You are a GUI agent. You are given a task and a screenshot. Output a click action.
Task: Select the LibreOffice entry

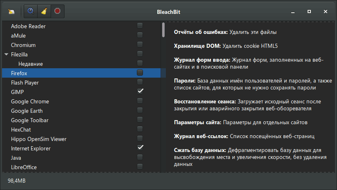click(81, 167)
